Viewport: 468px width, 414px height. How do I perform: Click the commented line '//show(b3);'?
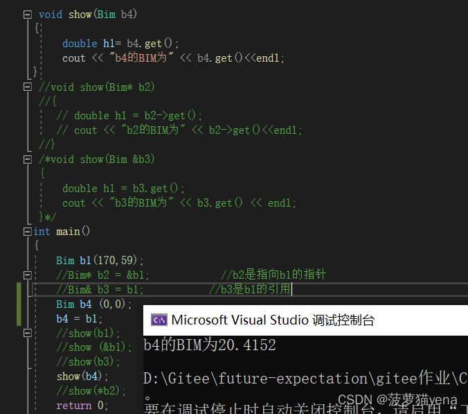[x=88, y=362]
